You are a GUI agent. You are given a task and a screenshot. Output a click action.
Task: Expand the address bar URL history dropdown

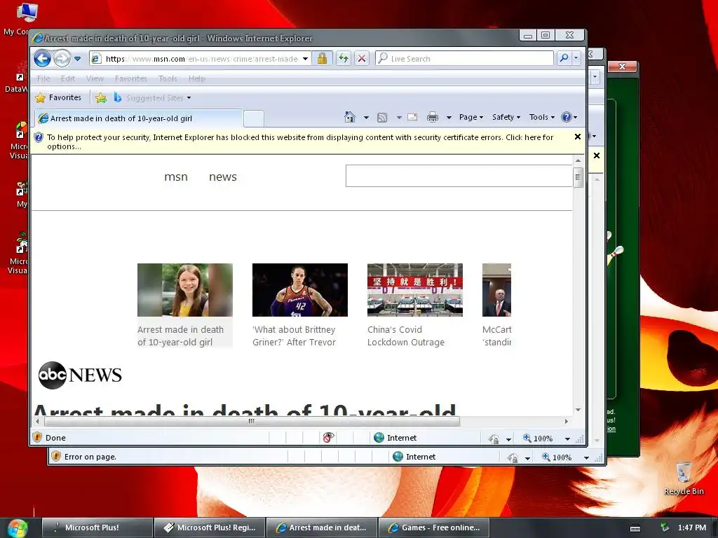click(x=305, y=59)
